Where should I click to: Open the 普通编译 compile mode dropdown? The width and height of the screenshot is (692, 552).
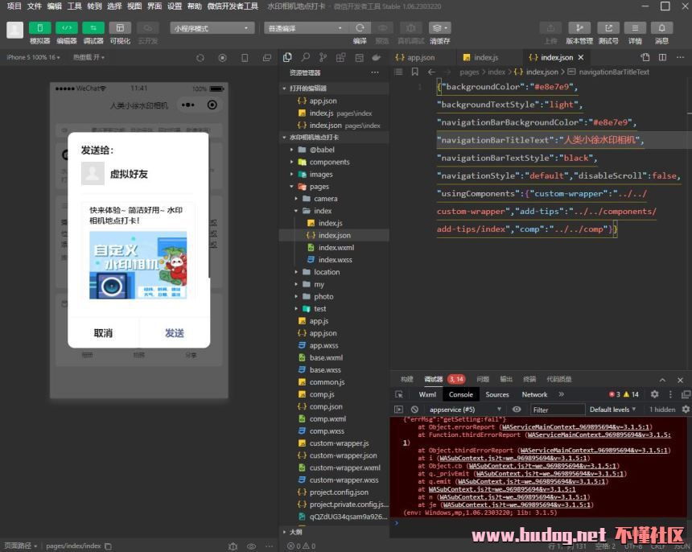[305, 28]
